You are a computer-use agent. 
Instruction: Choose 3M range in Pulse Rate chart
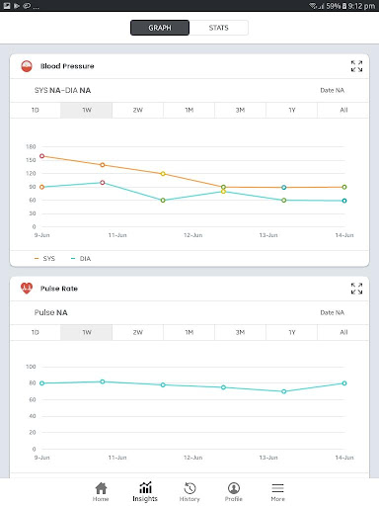(x=240, y=332)
